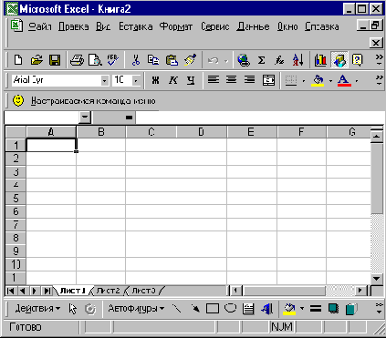Open the Name Box dropdown arrow
The image size is (386, 338).
coord(85,118)
